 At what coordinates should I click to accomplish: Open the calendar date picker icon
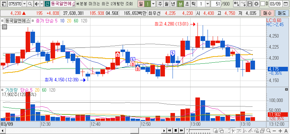click(x=286, y=3)
